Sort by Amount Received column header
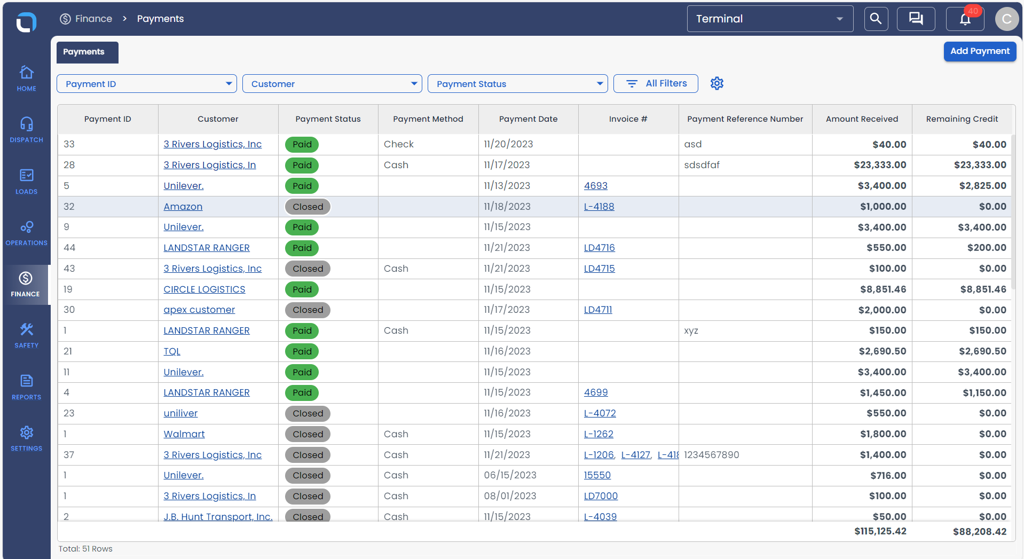Viewport: 1024px width, 559px height. [861, 119]
